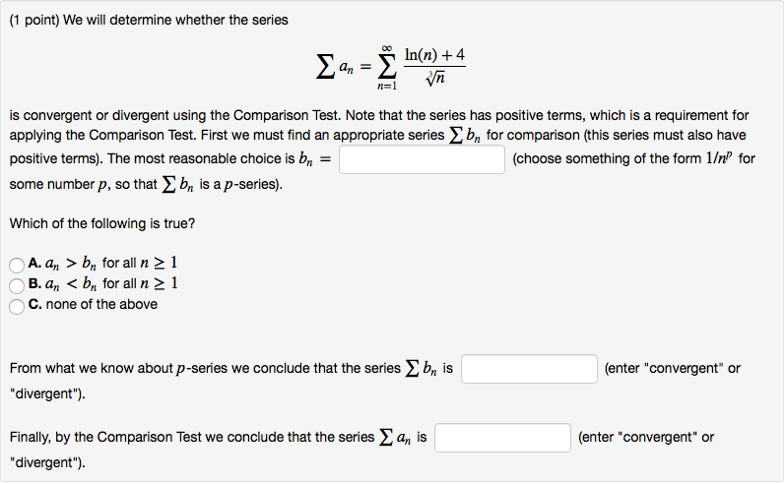Select radio option B, a_n < b_n
Screen dimensions: 784x484
17,285
